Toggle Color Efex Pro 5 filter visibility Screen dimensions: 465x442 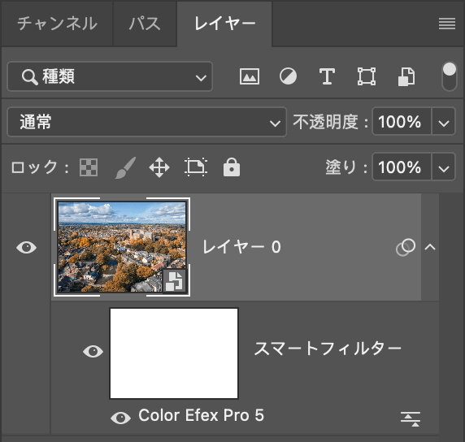120,418
